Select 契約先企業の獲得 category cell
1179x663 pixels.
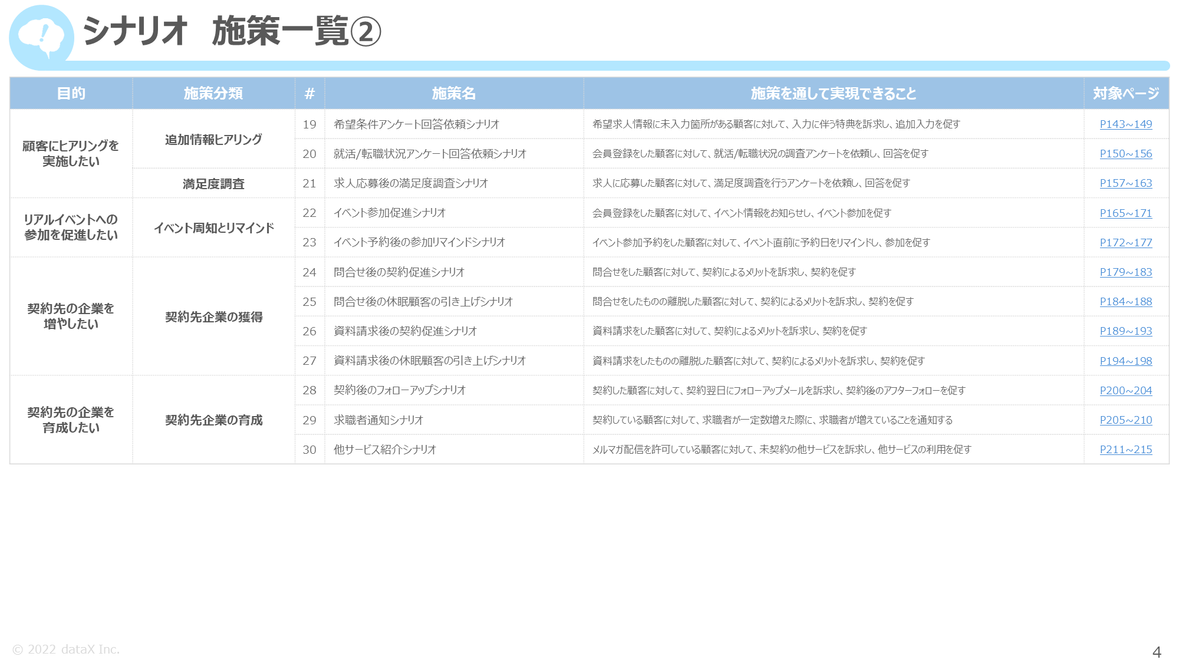[x=213, y=316]
